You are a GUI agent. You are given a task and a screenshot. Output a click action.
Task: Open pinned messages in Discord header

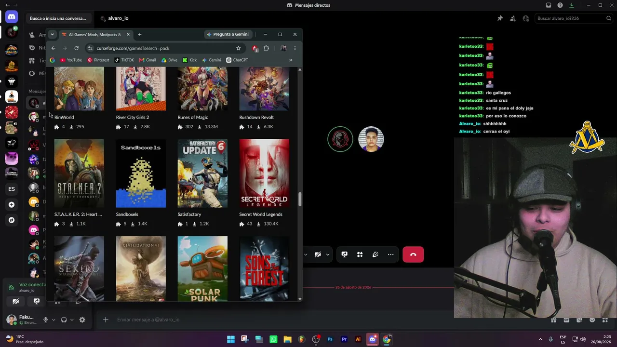tap(500, 18)
